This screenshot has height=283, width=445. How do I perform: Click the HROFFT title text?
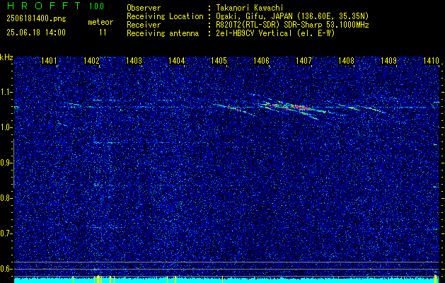click(44, 6)
